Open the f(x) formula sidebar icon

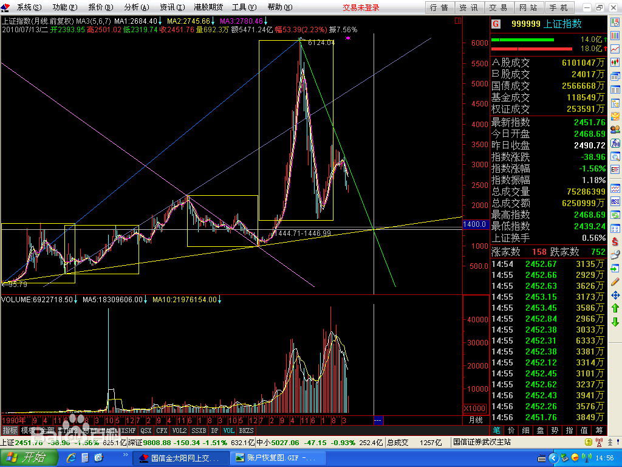click(x=615, y=143)
